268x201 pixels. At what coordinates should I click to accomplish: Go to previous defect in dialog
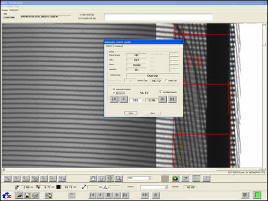123,99
